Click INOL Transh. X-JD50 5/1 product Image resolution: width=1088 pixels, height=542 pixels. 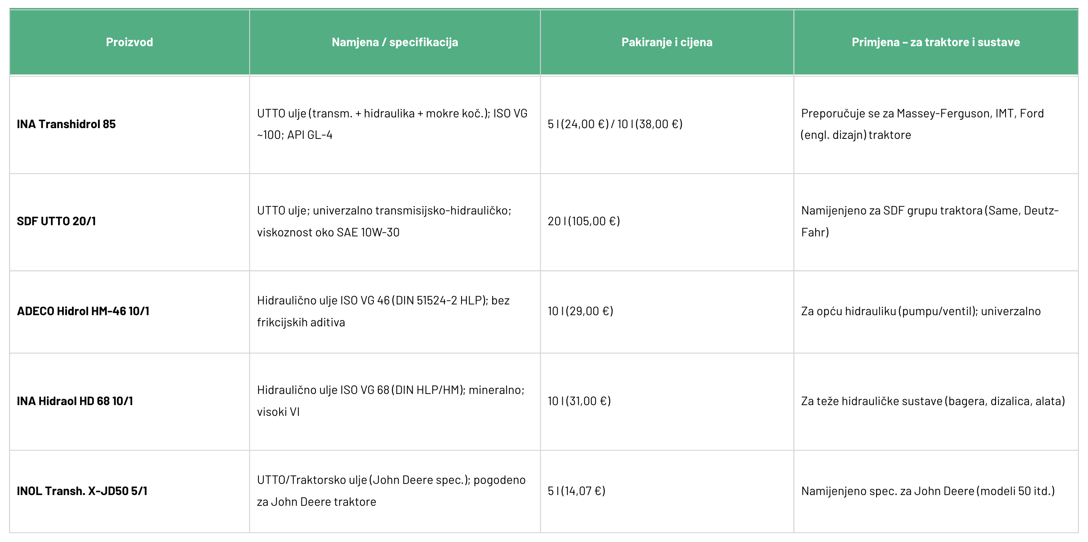click(82, 491)
